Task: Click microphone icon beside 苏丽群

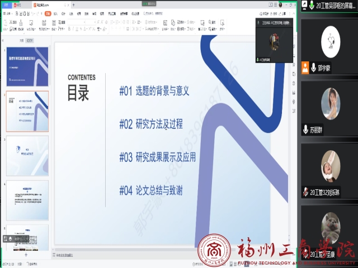Action: tap(305, 128)
